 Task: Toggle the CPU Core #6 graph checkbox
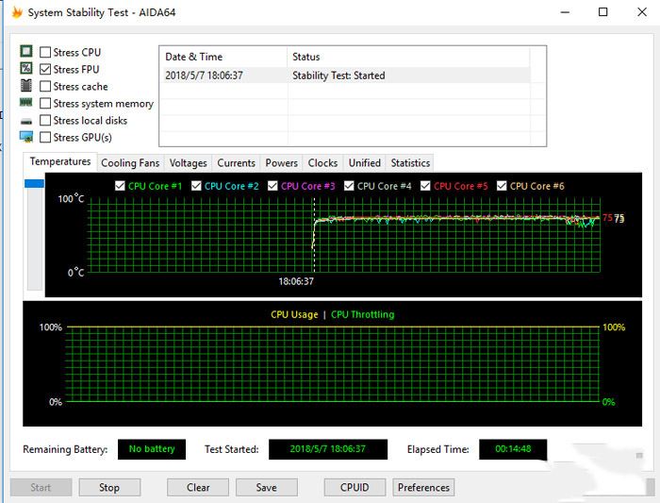point(502,186)
